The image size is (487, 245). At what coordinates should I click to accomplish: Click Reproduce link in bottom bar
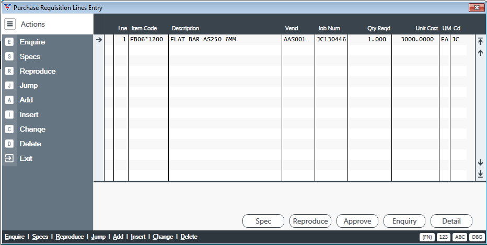click(x=69, y=237)
